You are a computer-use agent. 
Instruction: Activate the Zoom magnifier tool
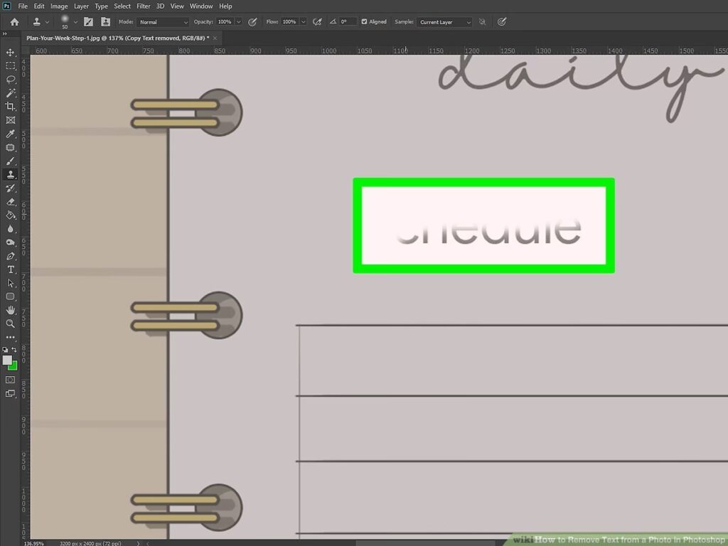point(11,323)
